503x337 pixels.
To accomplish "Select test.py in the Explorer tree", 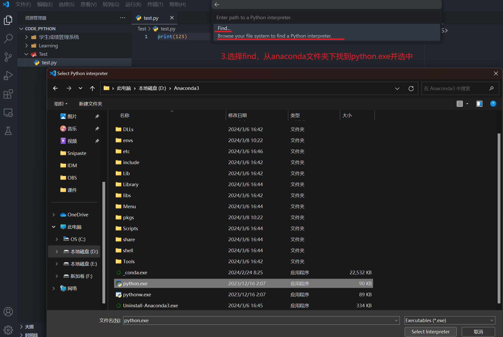I will click(74, 62).
